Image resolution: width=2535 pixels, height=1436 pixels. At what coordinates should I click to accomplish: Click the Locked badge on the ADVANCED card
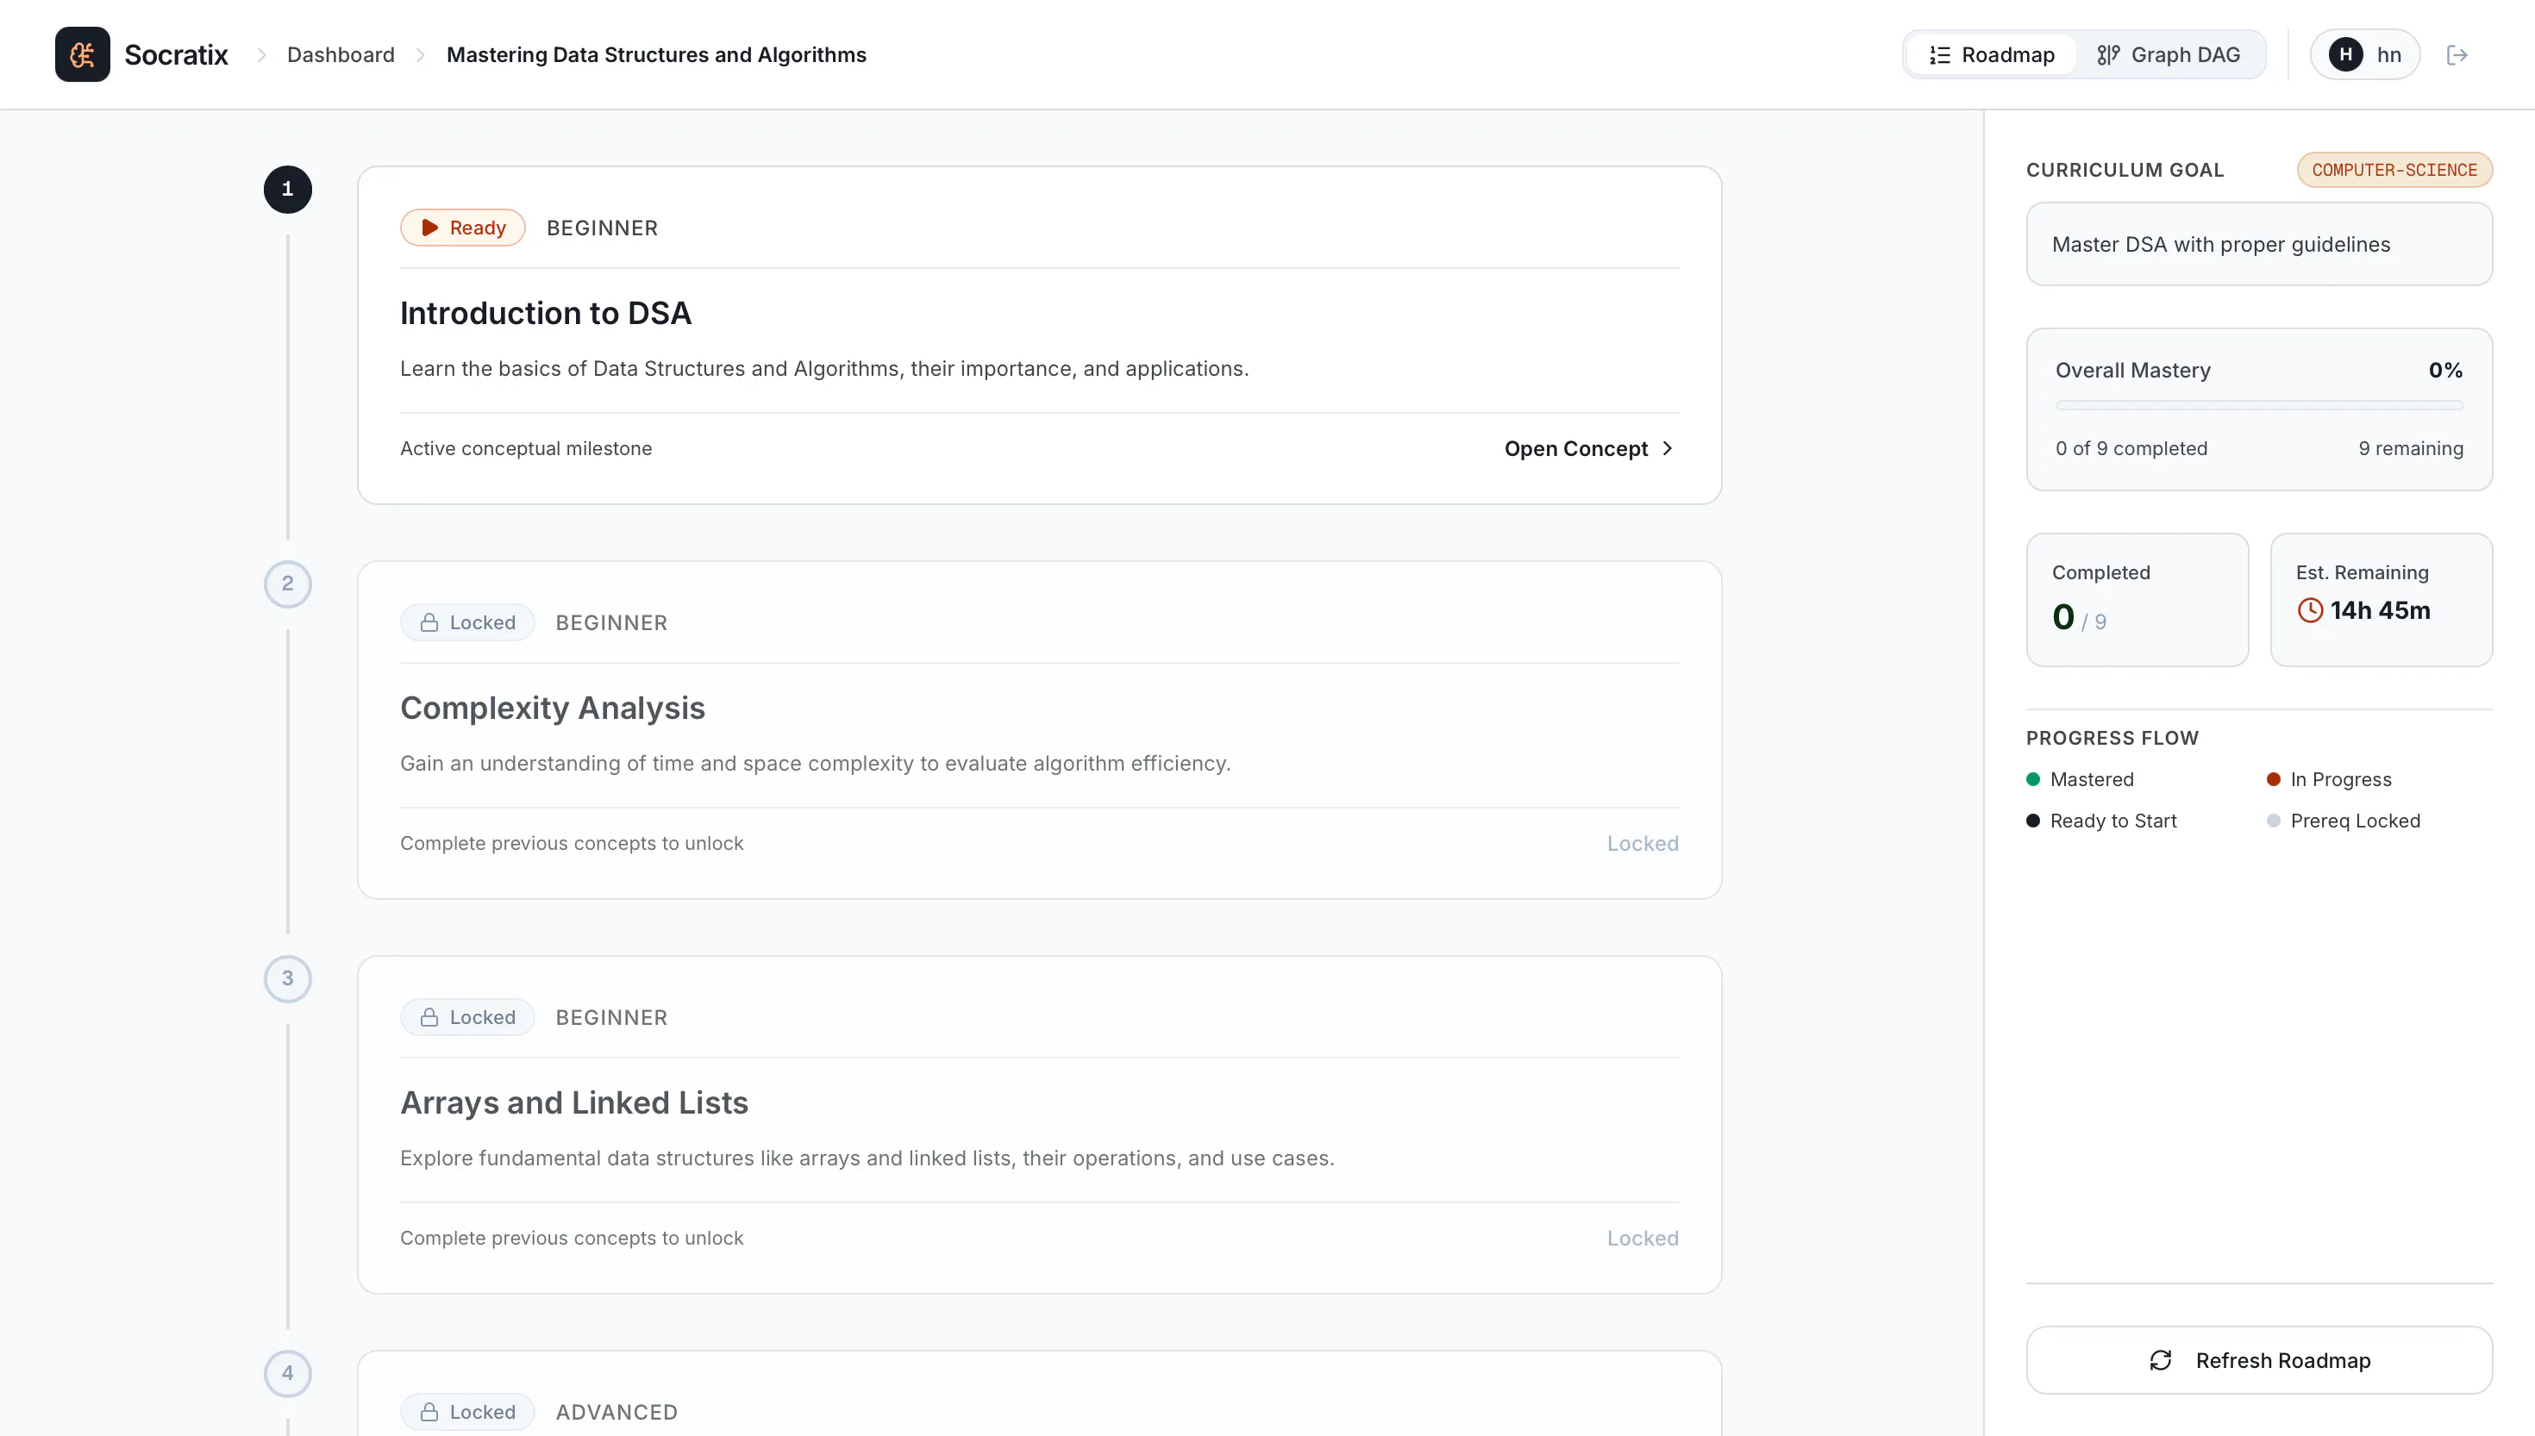coord(467,1411)
